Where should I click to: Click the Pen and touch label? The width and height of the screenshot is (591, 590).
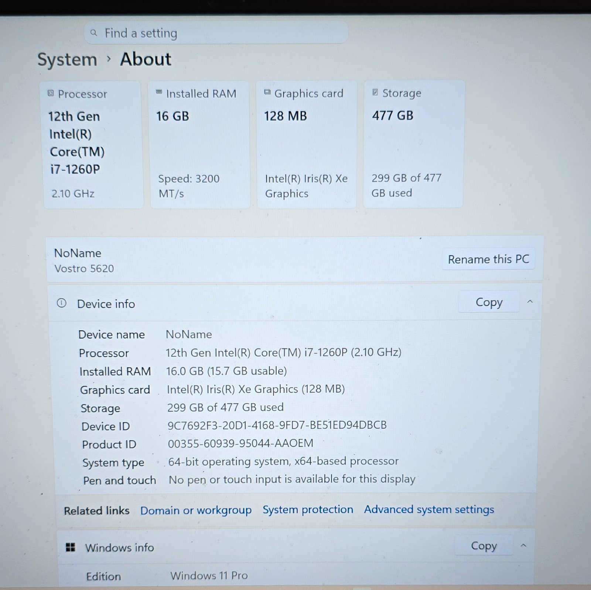119,480
